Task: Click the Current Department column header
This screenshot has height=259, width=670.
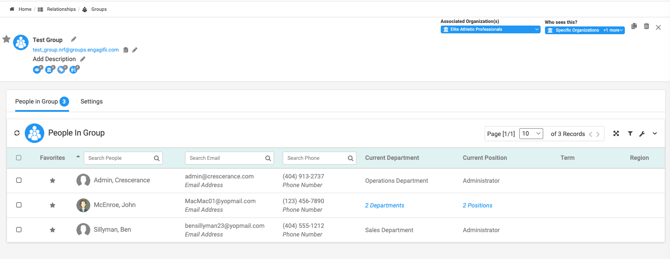Action: click(392, 158)
